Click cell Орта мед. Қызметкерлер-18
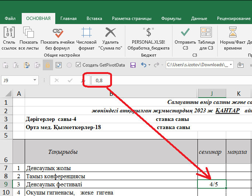252x196 pixels. point(63,127)
